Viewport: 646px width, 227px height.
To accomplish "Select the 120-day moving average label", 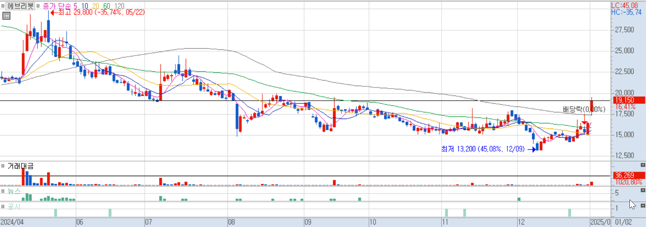I will click(119, 6).
